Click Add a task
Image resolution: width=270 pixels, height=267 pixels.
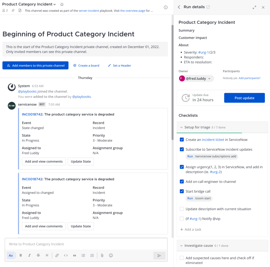click(191, 230)
